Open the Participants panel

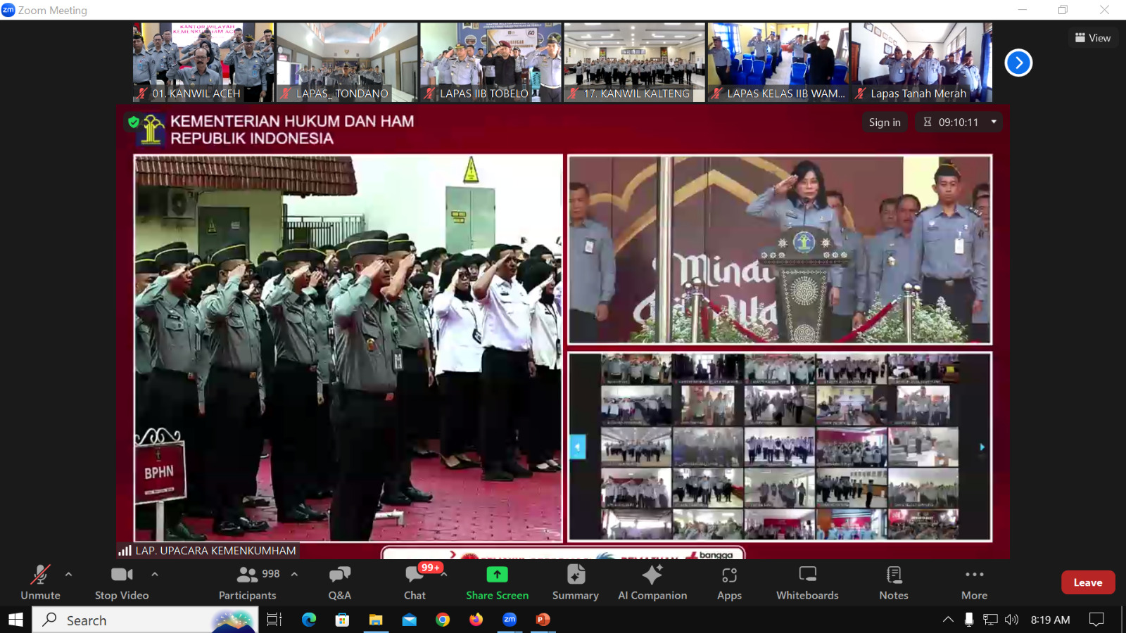248,582
